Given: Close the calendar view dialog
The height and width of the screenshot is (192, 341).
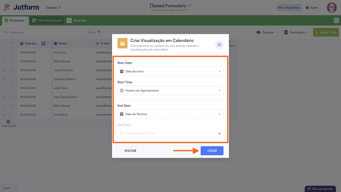Looking at the screenshot, I should click(219, 45).
